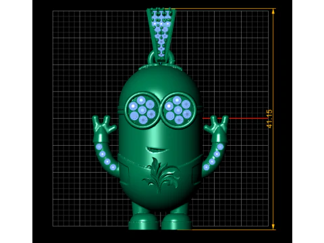Viewport: 324px width, 243px height.
Task: Select the character's smiling mouth
Action: point(157,149)
